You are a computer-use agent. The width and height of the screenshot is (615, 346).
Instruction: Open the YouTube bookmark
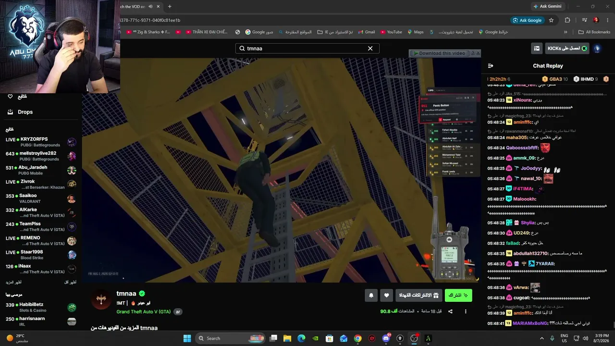tap(391, 32)
